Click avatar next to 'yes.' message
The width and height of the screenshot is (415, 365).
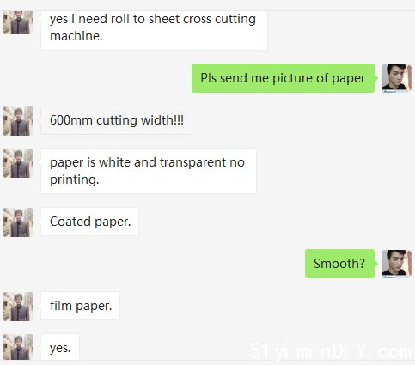[18, 347]
